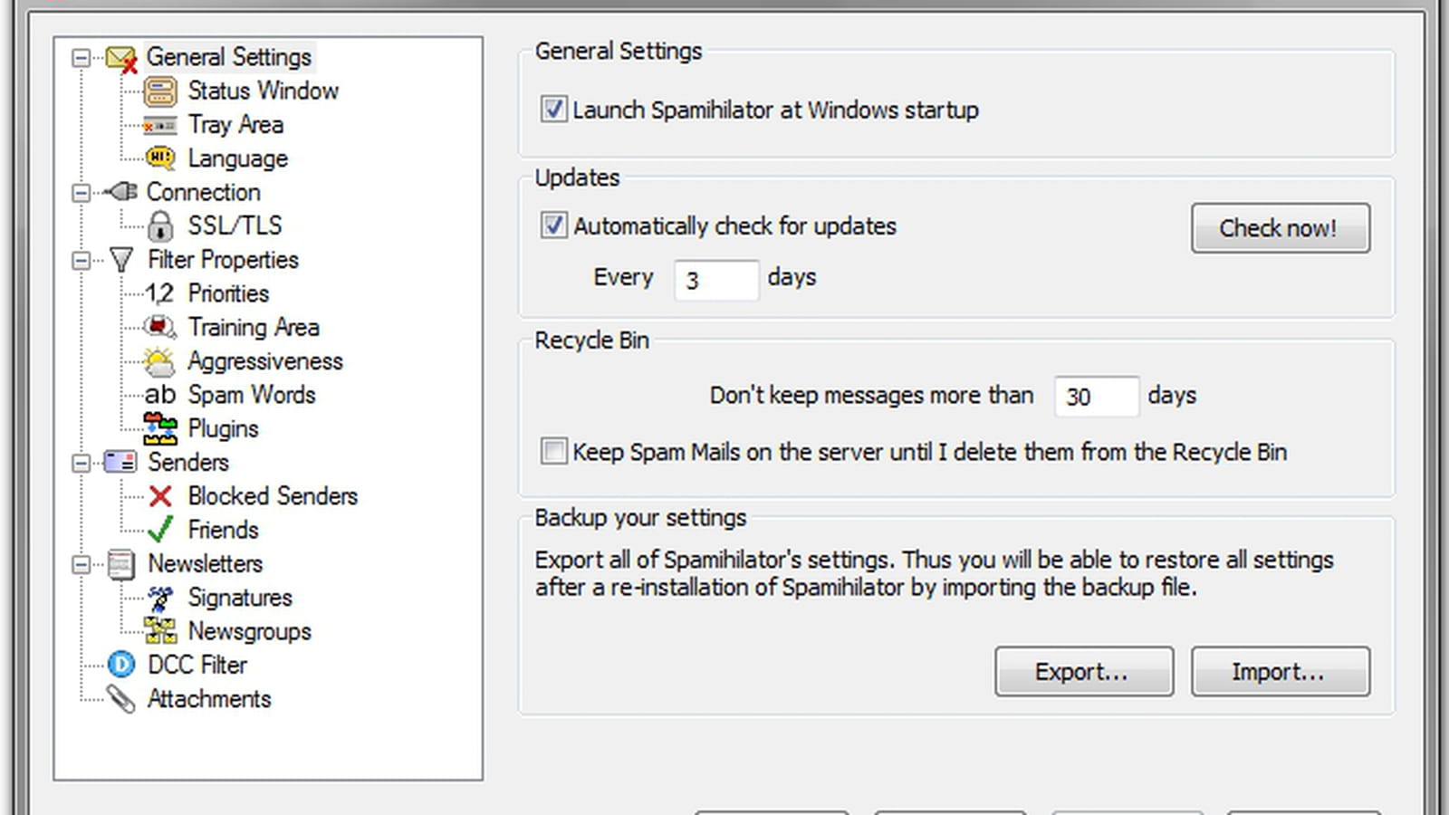Viewport: 1449px width, 815px height.
Task: Select the Attachments tree label
Action: (209, 698)
